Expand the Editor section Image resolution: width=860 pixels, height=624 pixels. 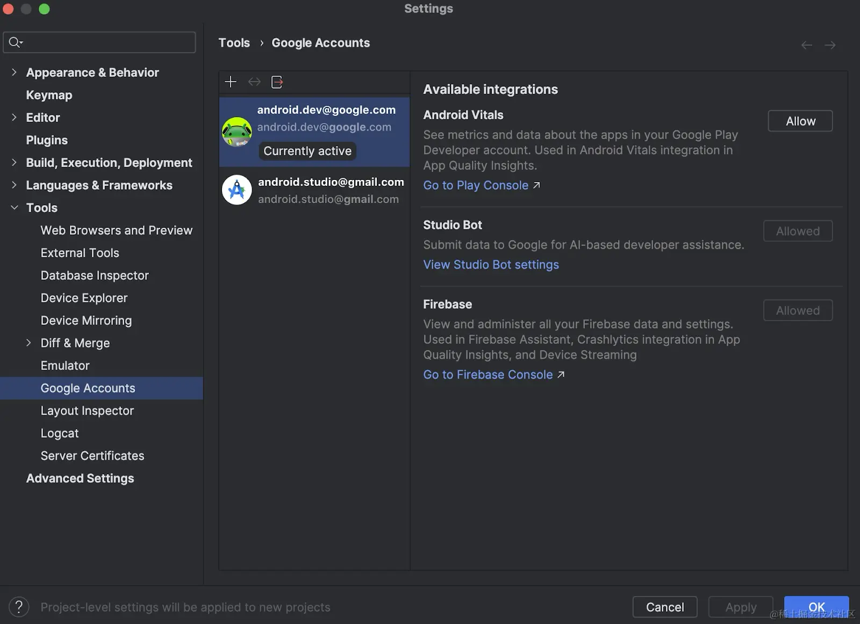(x=15, y=117)
